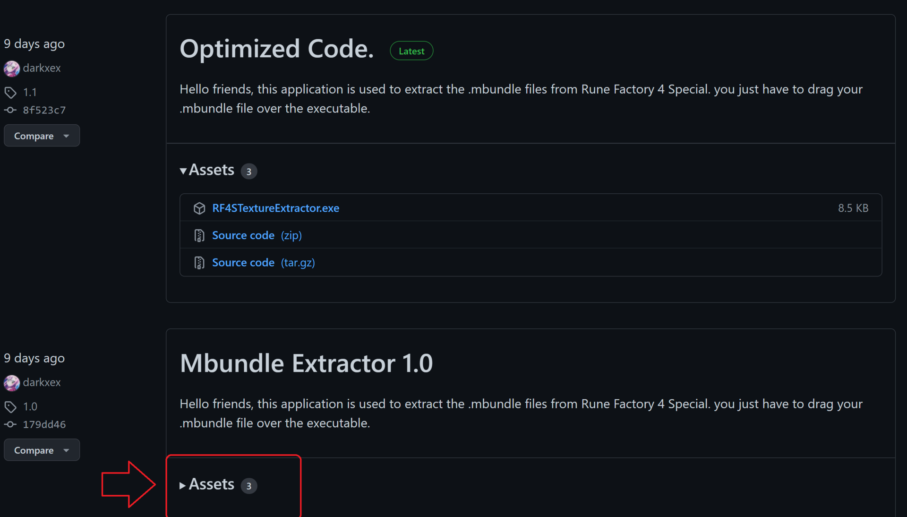Download Source code (tar.gz)

point(263,263)
